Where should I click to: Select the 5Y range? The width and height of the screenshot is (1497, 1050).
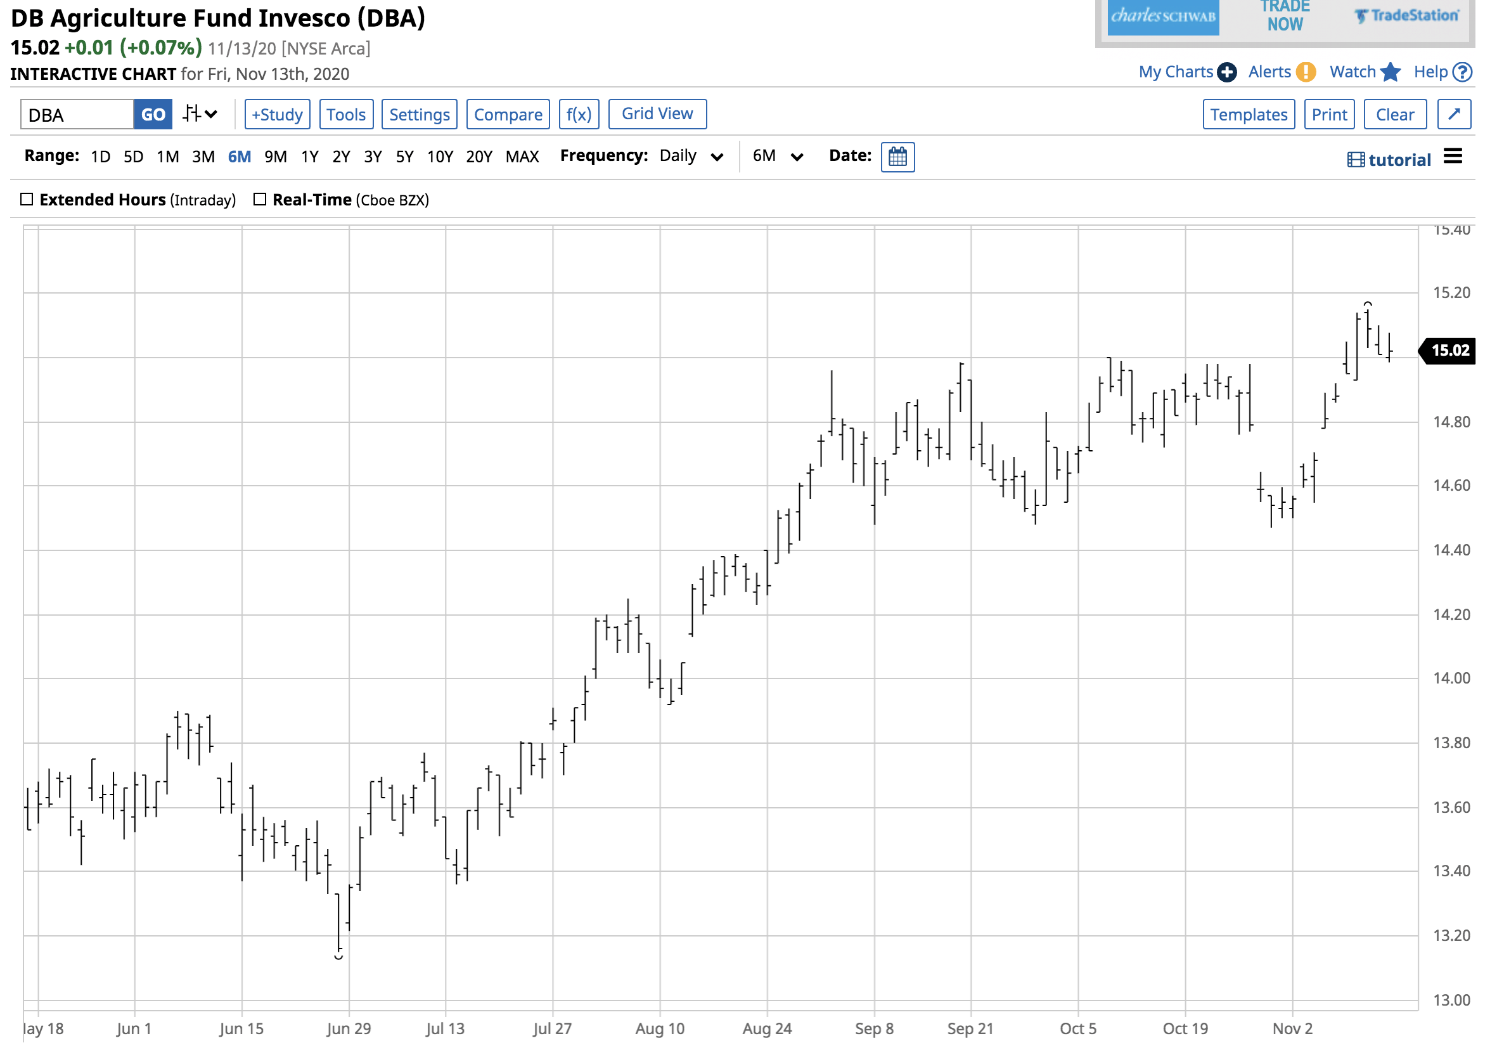pyautogui.click(x=405, y=157)
